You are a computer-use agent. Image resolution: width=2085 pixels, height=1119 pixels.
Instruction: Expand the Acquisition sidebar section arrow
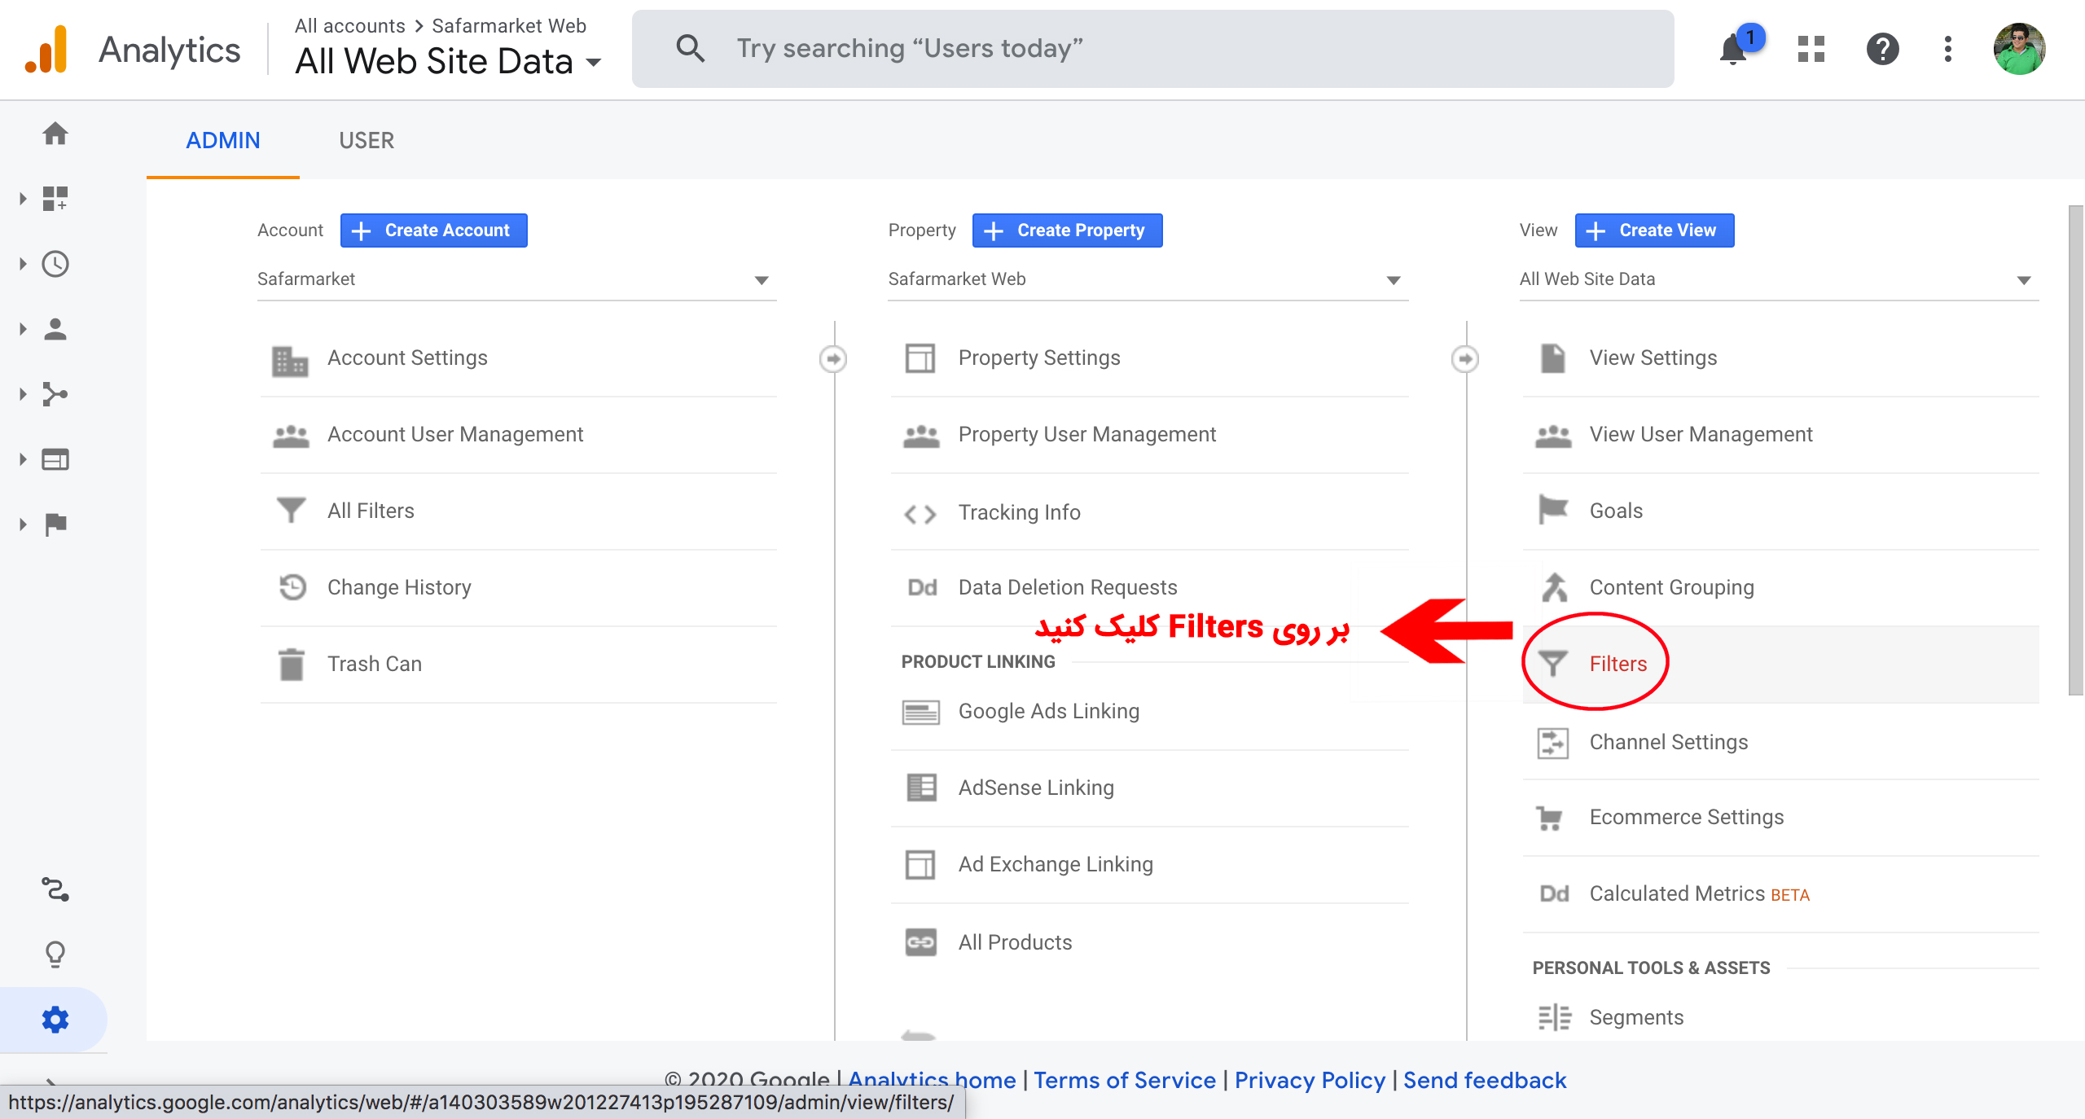pos(23,394)
